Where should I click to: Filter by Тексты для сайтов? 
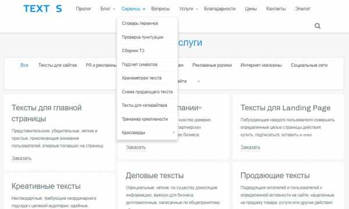58,65
